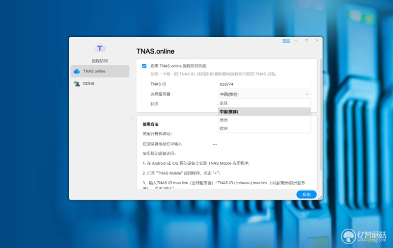Click the TNAS.online page title

[155, 51]
